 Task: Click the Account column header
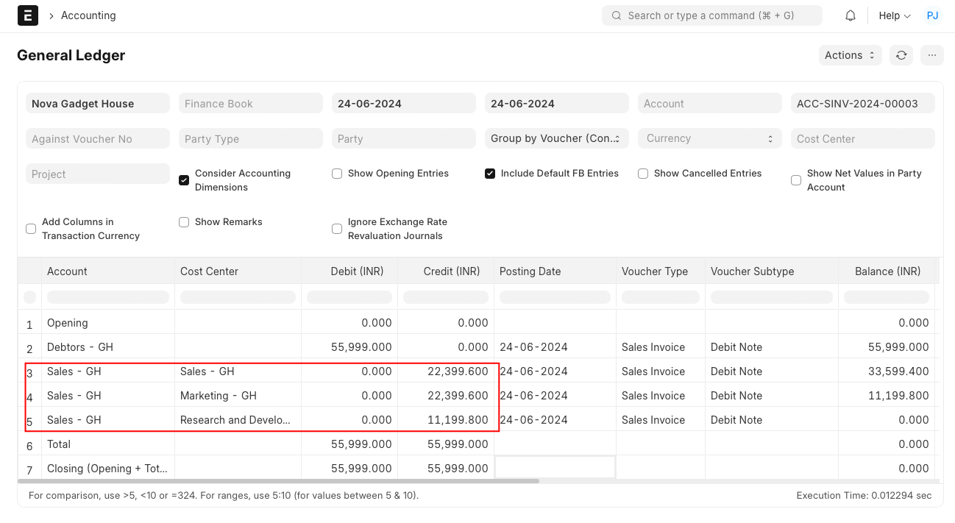(x=68, y=271)
